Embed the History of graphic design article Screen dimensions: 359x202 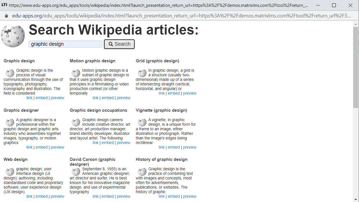tap(173, 196)
